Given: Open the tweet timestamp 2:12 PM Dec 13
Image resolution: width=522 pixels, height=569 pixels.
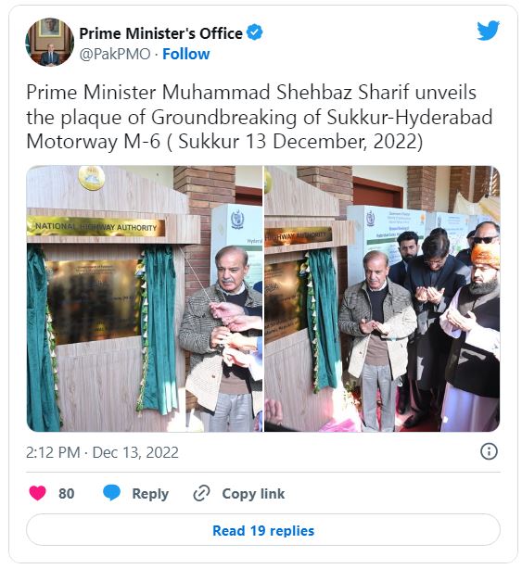Looking at the screenshot, I should (x=102, y=452).
